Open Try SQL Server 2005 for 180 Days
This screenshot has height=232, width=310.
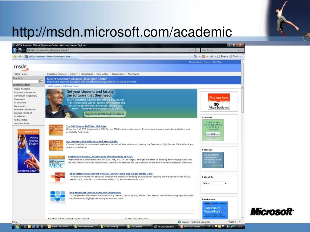click(86, 126)
